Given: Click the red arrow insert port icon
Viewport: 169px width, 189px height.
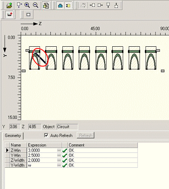Looking at the screenshot, I should (10, 14).
